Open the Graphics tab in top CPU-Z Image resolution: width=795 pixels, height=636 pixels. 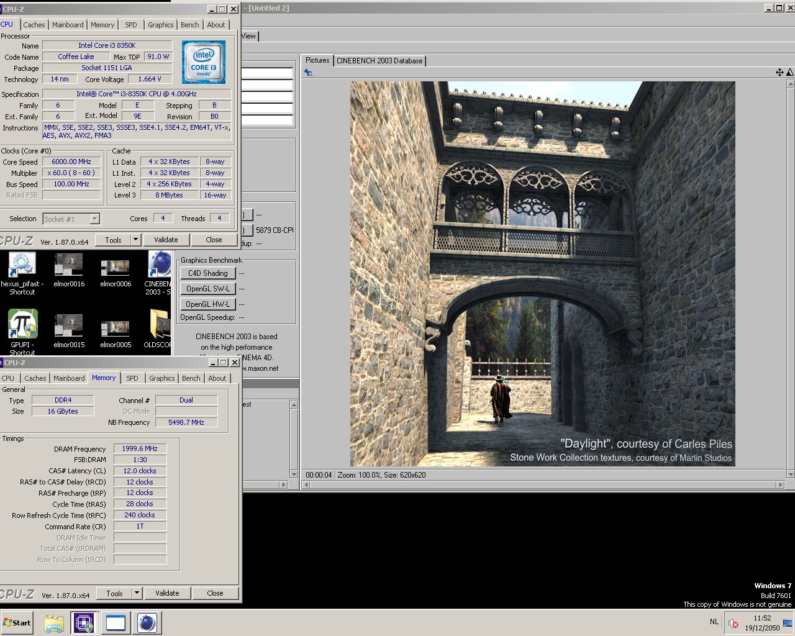tap(161, 25)
